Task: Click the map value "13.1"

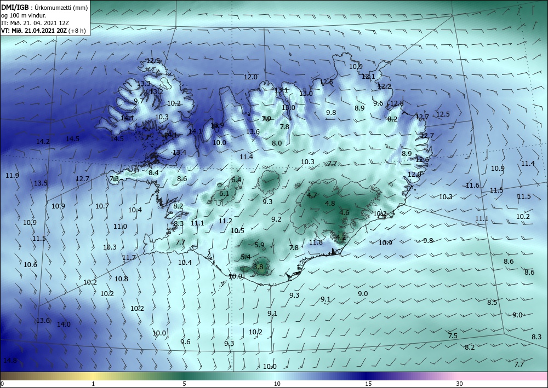Action: point(281,90)
